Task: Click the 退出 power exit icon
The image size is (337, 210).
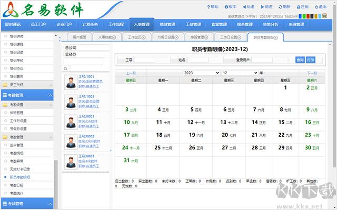Action: click(316, 7)
